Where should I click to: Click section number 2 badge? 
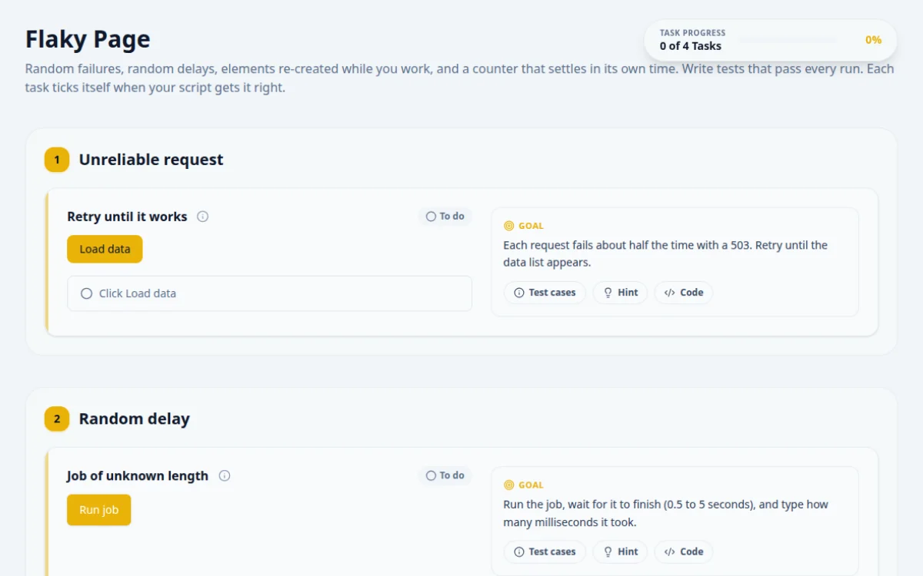click(x=57, y=419)
